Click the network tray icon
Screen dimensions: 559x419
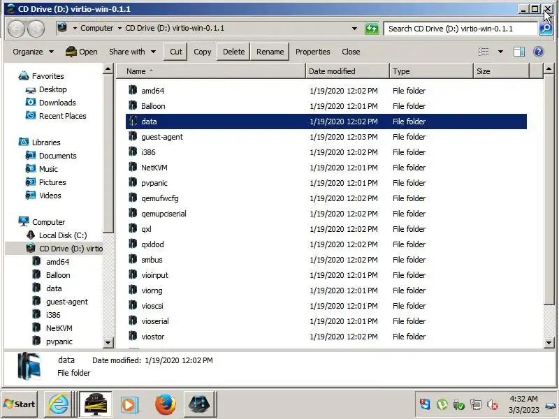(476, 405)
